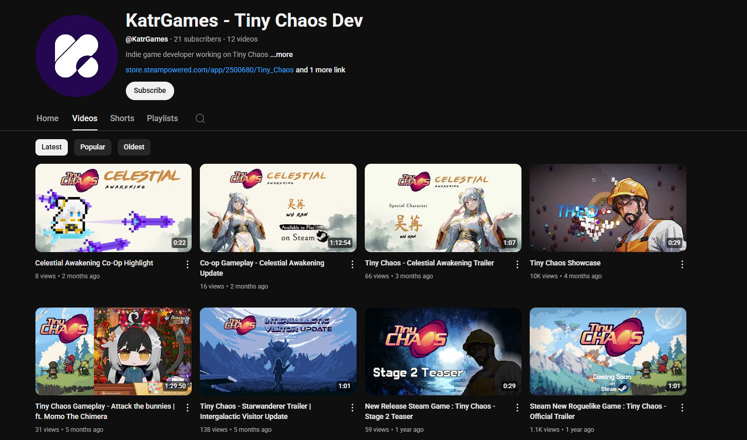Open title Steam New Roguelike Game Official Trailer
Image resolution: width=747 pixels, height=440 pixels.
point(598,411)
